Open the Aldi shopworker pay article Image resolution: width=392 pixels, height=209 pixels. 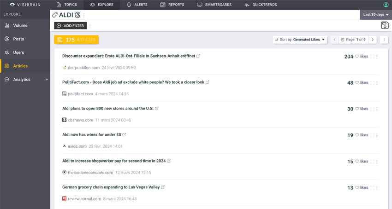pos(114,161)
